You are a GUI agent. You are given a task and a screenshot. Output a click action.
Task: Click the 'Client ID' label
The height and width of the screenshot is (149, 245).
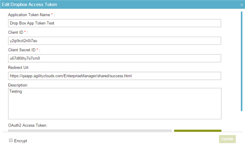(16, 33)
